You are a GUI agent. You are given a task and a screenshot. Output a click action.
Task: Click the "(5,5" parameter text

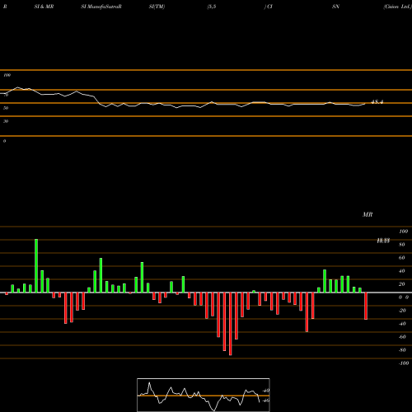tap(212, 7)
